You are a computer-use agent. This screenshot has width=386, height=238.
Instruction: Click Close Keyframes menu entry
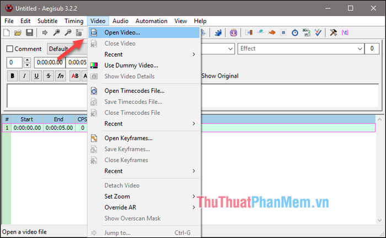point(144,160)
